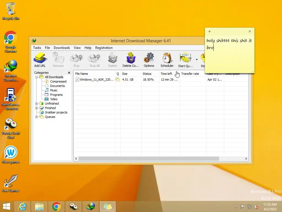Click the Sticky Notes taskbar icon
Image resolution: width=282 pixels, height=212 pixels.
[x=108, y=206]
